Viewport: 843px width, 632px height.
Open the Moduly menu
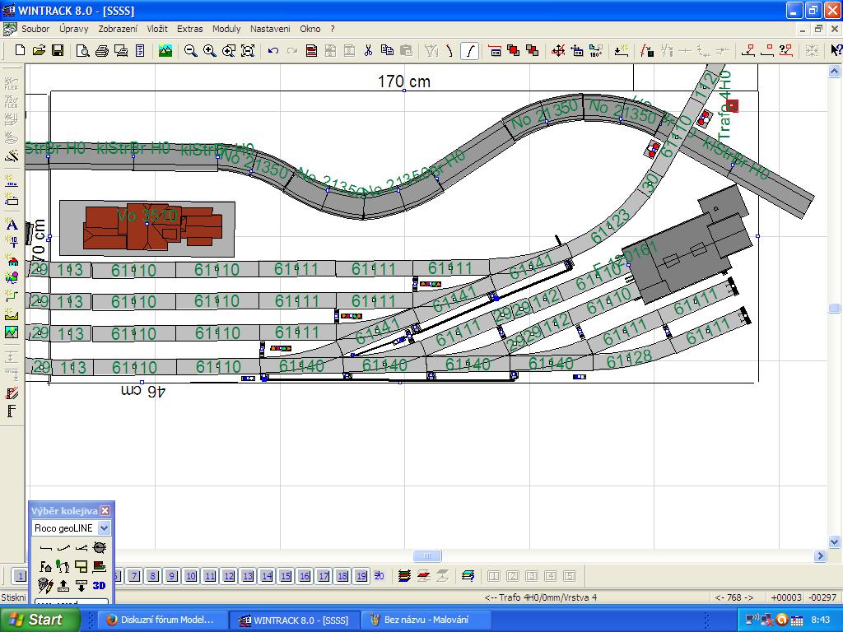click(x=226, y=29)
